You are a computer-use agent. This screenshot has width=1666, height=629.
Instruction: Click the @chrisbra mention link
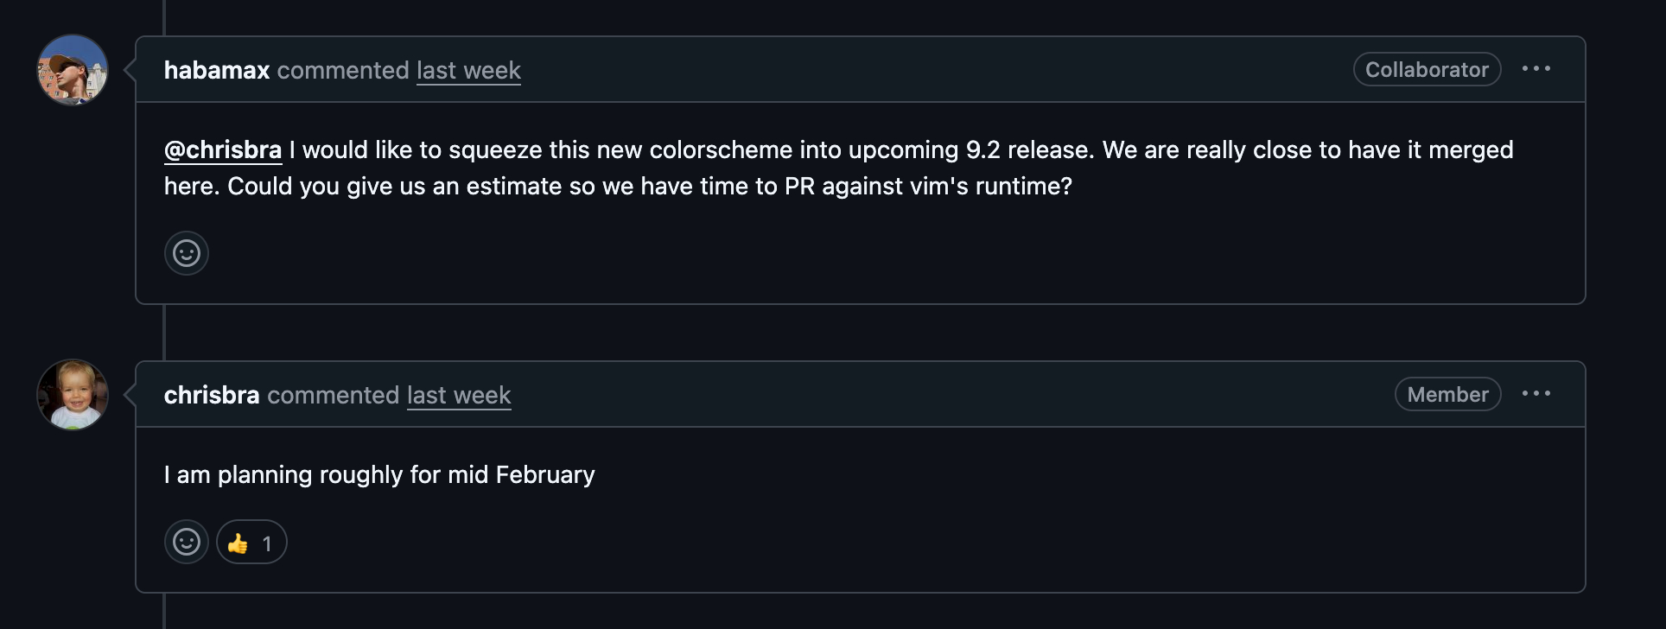pos(223,150)
